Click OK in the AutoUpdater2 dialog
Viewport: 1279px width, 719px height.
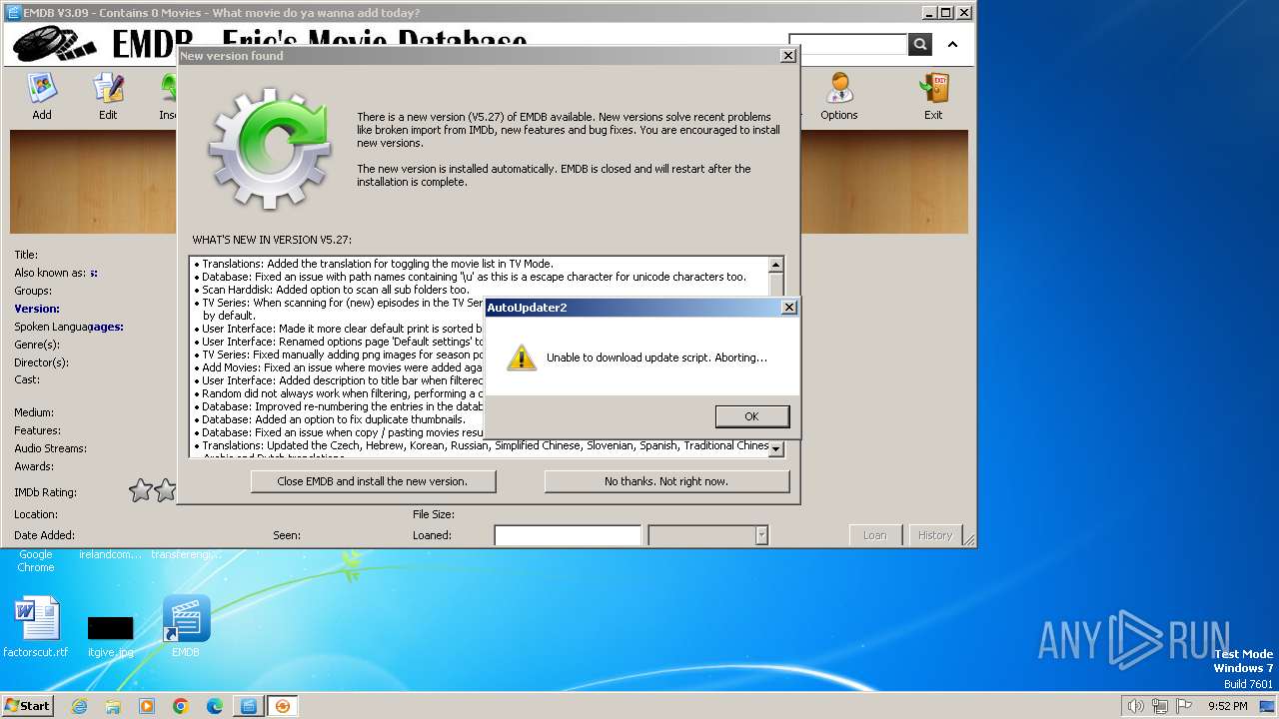[751, 416]
